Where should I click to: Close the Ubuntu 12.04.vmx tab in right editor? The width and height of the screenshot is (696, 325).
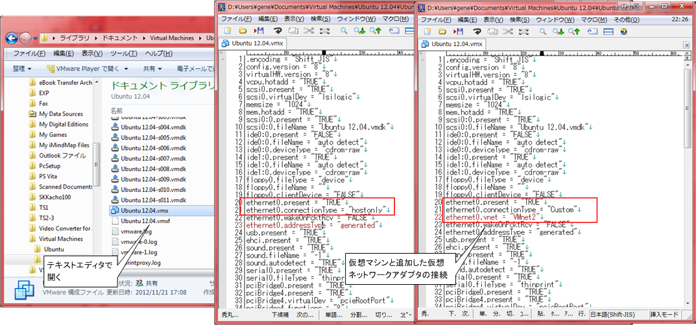(x=686, y=44)
